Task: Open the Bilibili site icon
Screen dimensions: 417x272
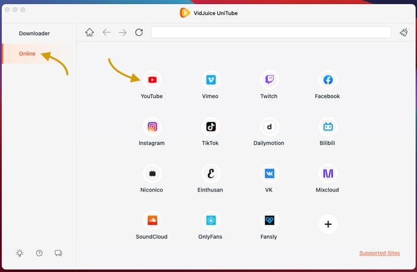Action: [x=328, y=127]
